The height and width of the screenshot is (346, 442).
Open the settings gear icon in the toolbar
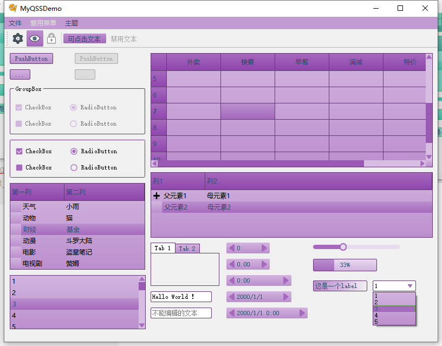coord(17,38)
